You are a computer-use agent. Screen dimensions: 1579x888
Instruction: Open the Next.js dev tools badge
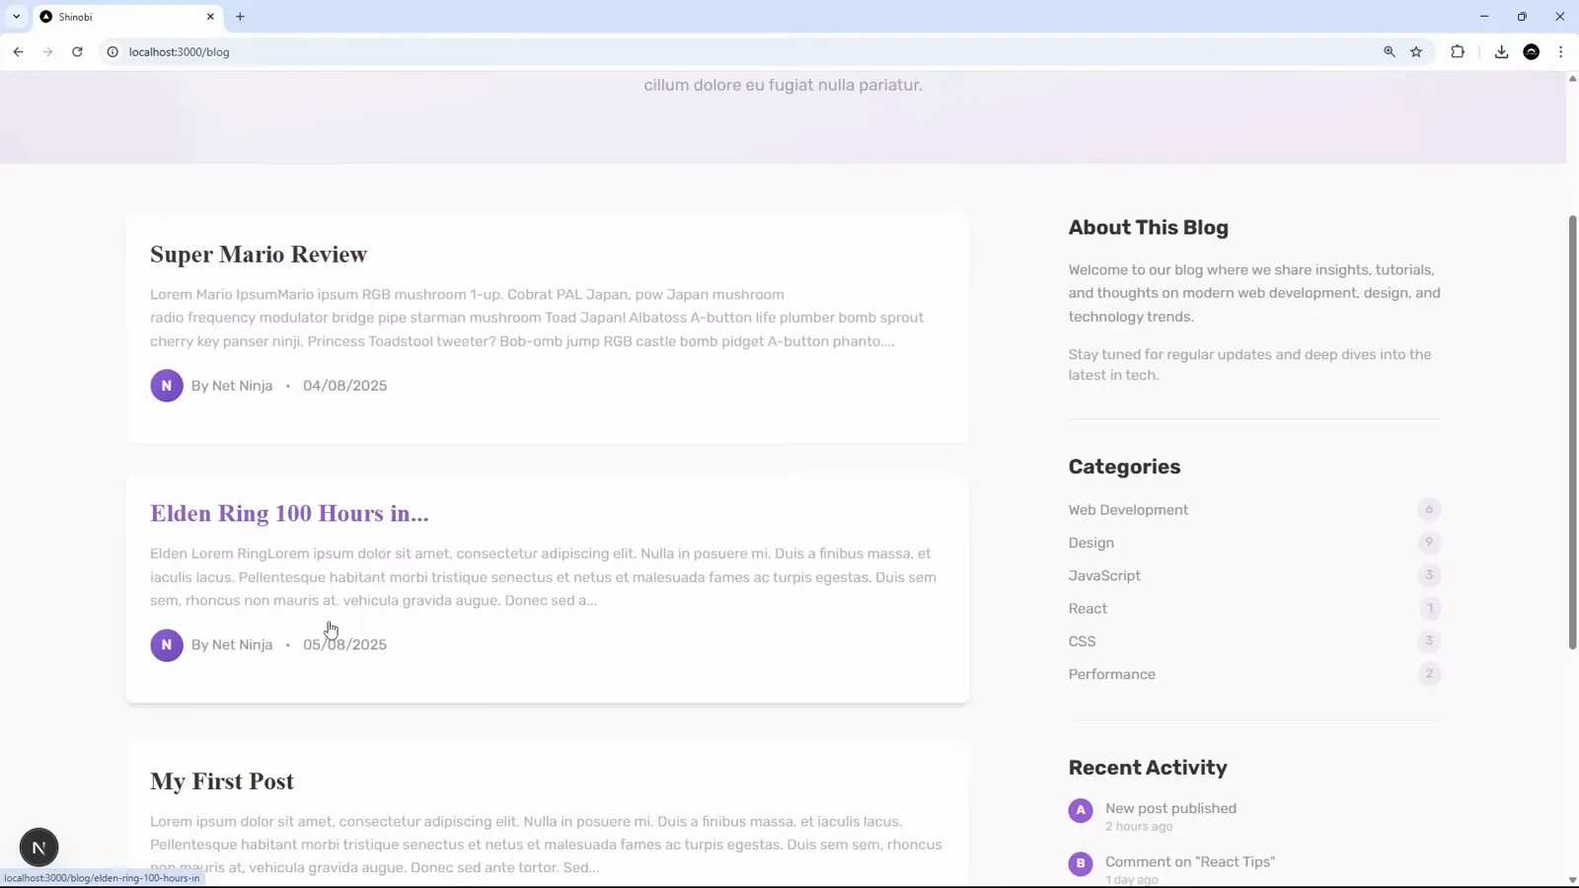point(39,848)
